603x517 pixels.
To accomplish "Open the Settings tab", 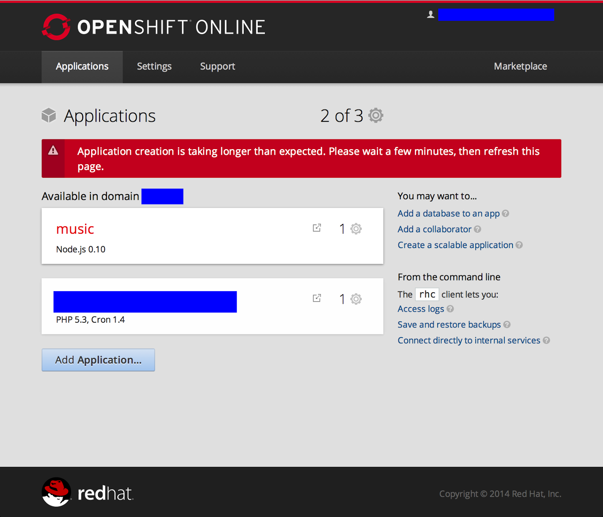I will point(154,67).
